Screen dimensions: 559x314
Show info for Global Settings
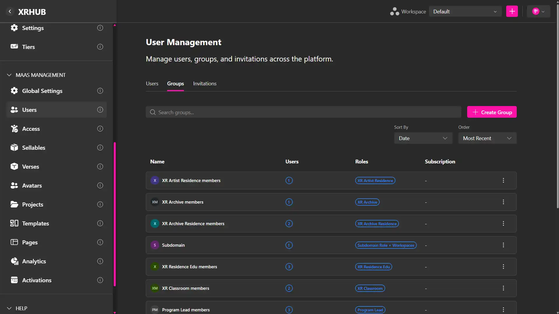(x=100, y=91)
